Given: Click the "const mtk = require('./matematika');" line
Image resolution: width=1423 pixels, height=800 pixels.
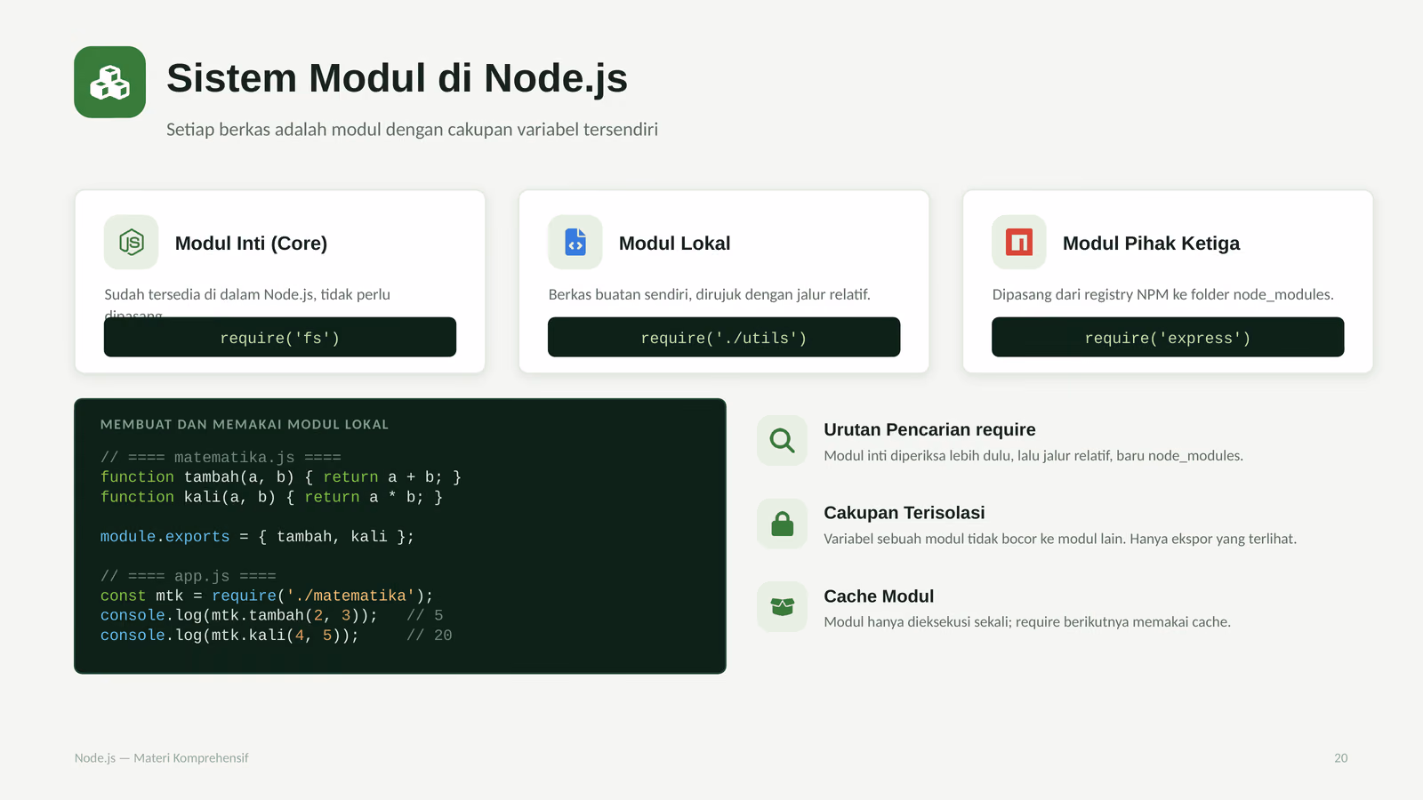Looking at the screenshot, I should click(267, 596).
